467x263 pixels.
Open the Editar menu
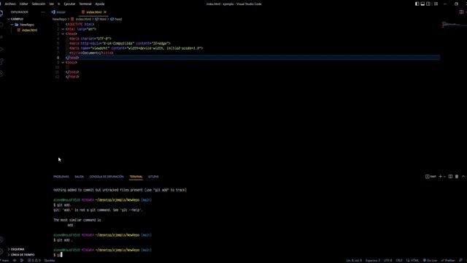click(23, 4)
